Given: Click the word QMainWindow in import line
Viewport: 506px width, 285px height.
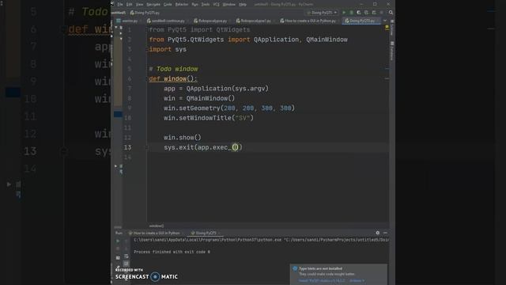Looking at the screenshot, I should 327,40.
